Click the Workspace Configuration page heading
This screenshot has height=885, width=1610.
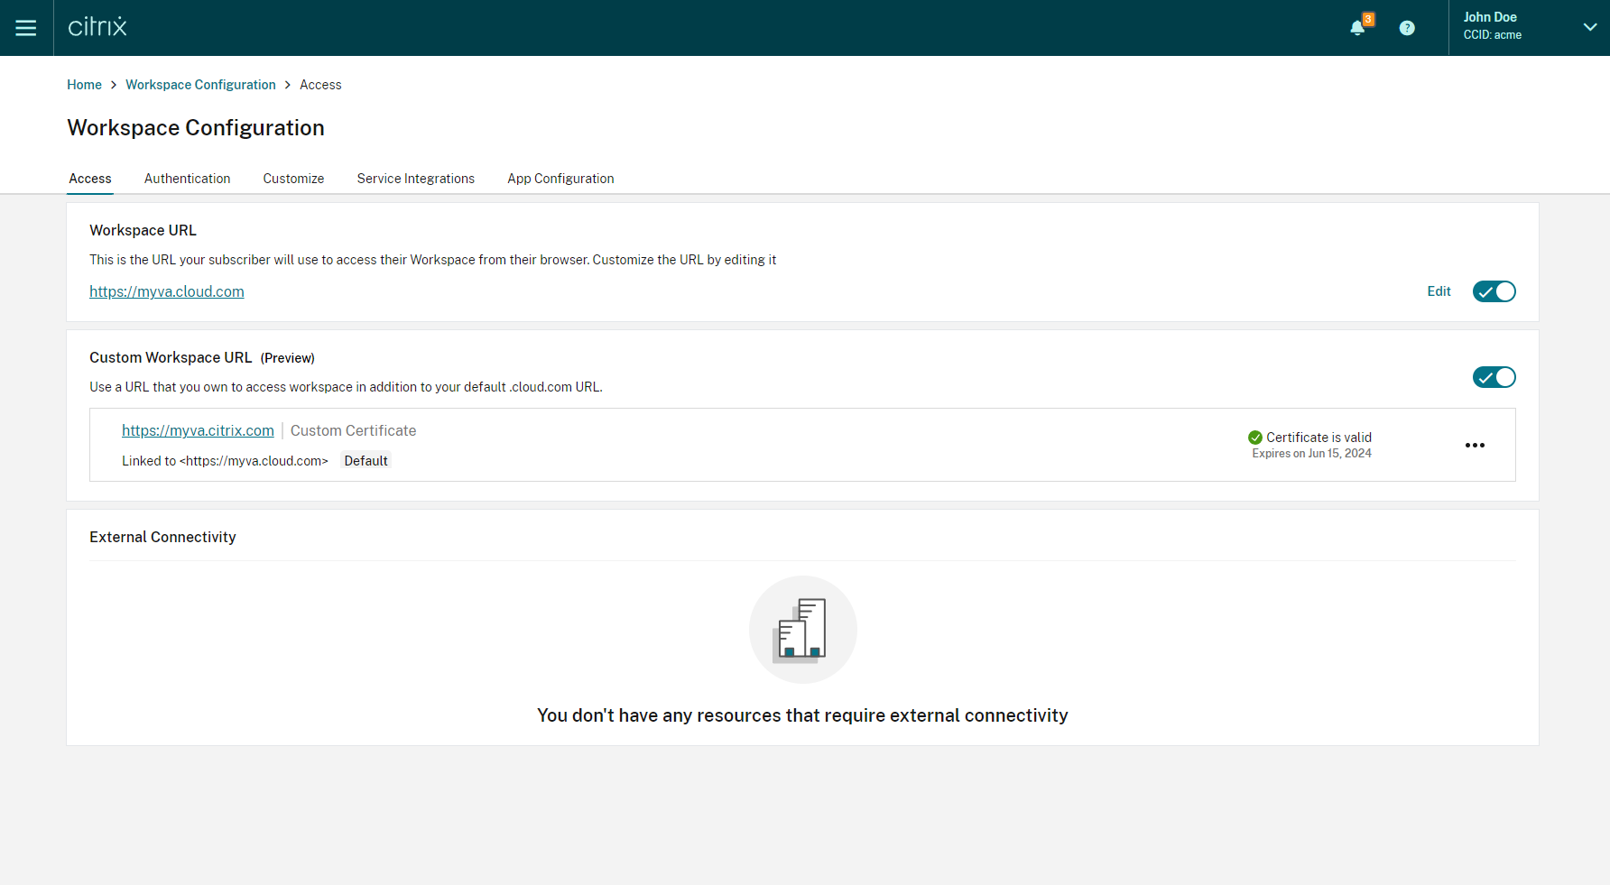pos(196,128)
